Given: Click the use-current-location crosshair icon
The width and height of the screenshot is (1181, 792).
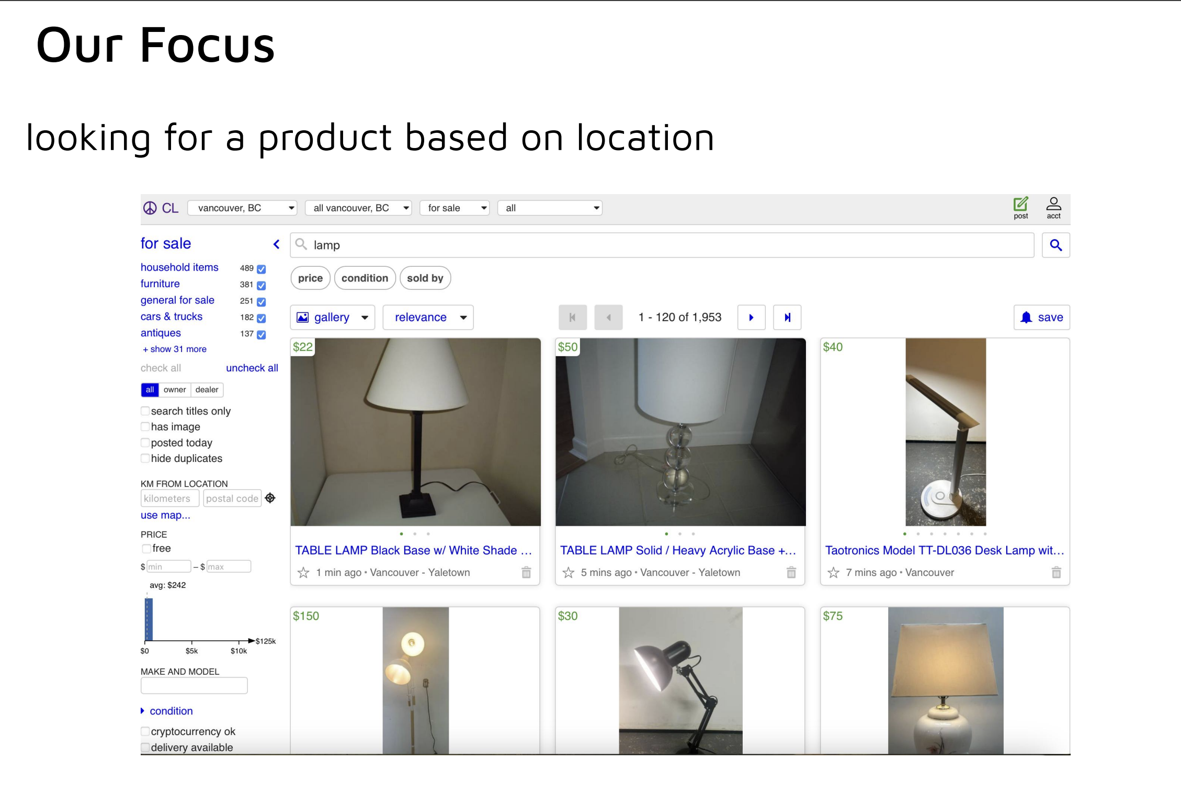Looking at the screenshot, I should click(x=270, y=498).
